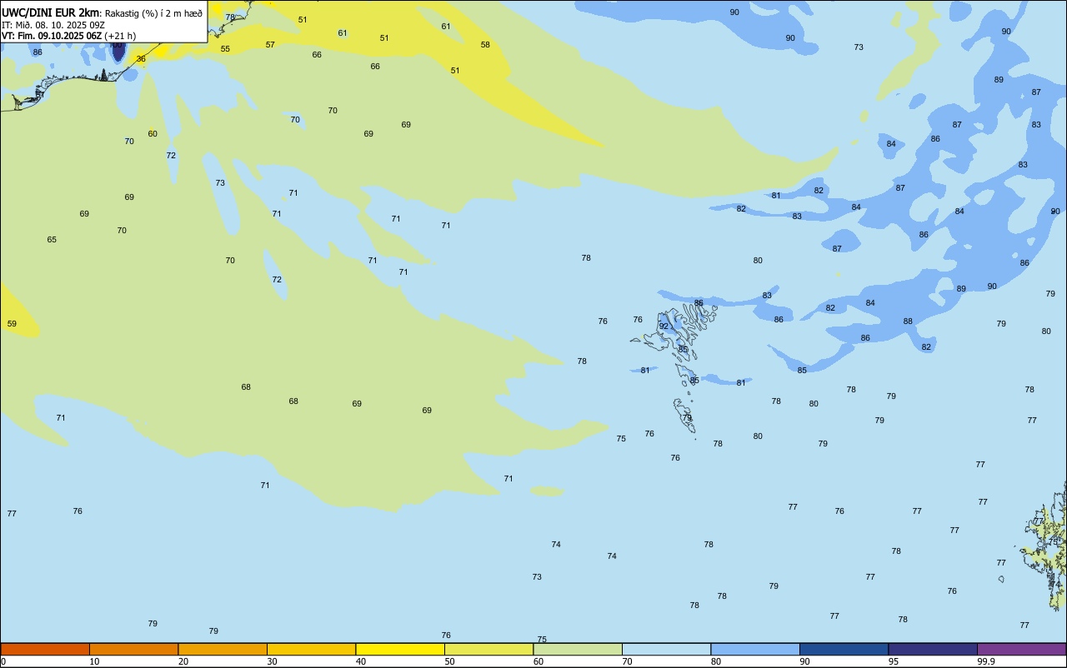
Task: Select the humidity value '88' in the blue area
Action: point(908,322)
